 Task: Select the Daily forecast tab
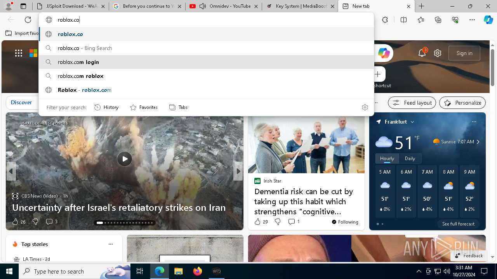tap(410, 158)
